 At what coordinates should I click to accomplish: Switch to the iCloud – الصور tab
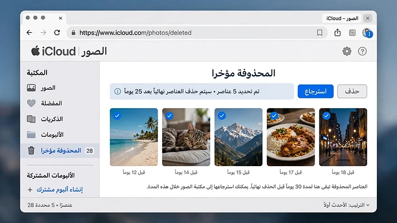click(x=342, y=18)
